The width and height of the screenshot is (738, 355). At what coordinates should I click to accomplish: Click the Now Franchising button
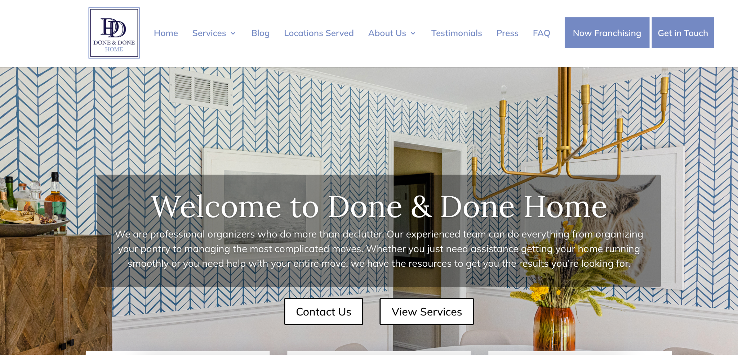click(607, 33)
